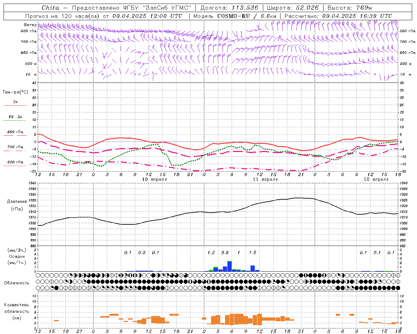Select the "Широта: 52.026" latitude value
Image resolution: width=417 pixels, height=334 pixels.
click(x=293, y=8)
